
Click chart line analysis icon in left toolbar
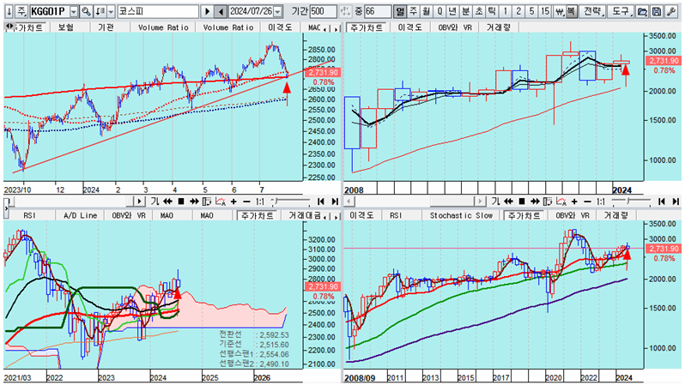tap(220, 202)
